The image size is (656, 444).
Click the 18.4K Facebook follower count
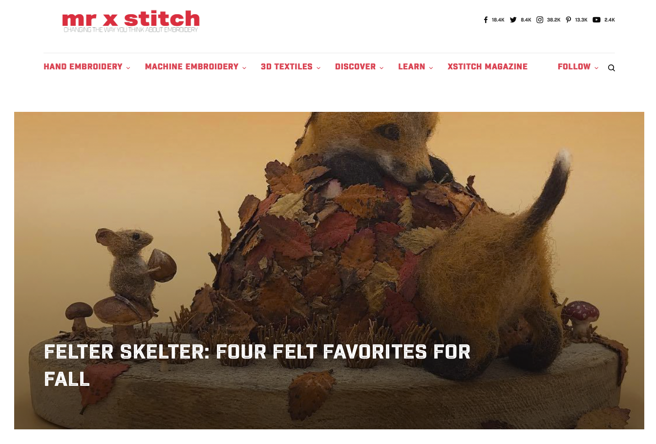point(498,20)
